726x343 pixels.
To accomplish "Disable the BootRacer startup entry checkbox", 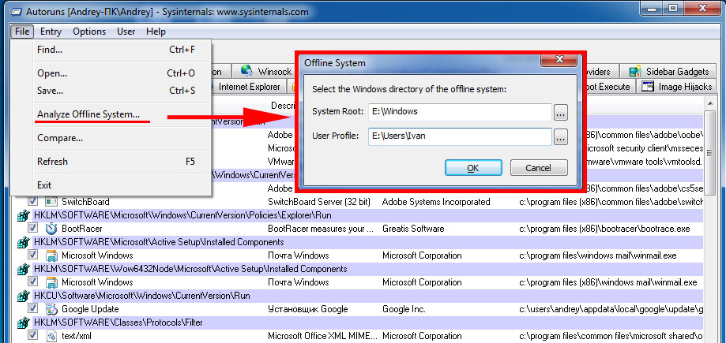I will 32,229.
